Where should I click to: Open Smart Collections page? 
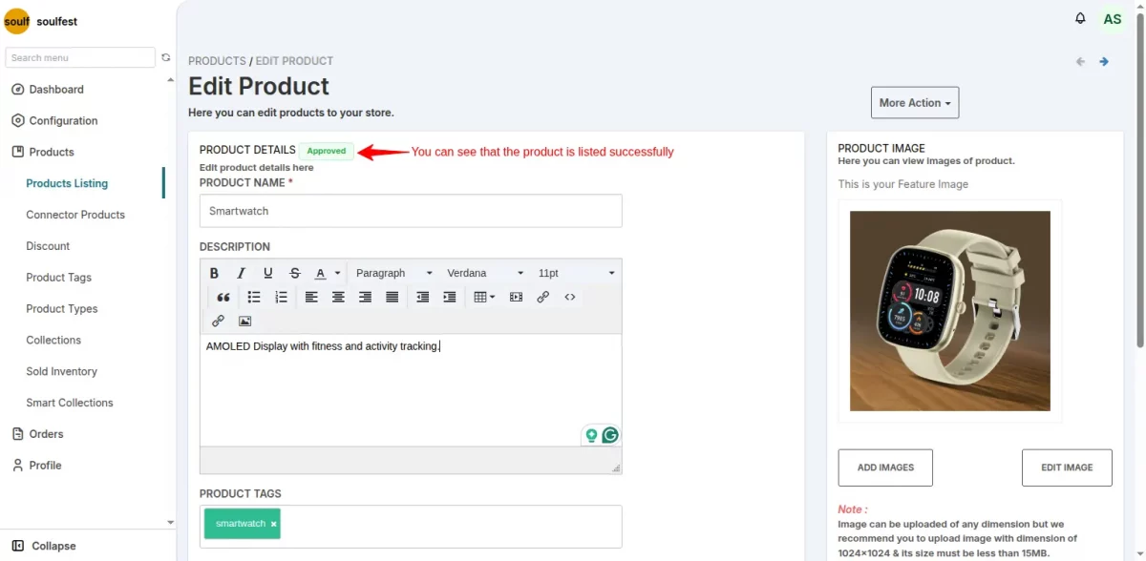pos(70,403)
